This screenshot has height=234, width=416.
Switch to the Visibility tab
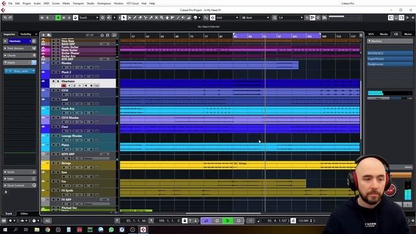[26, 34]
